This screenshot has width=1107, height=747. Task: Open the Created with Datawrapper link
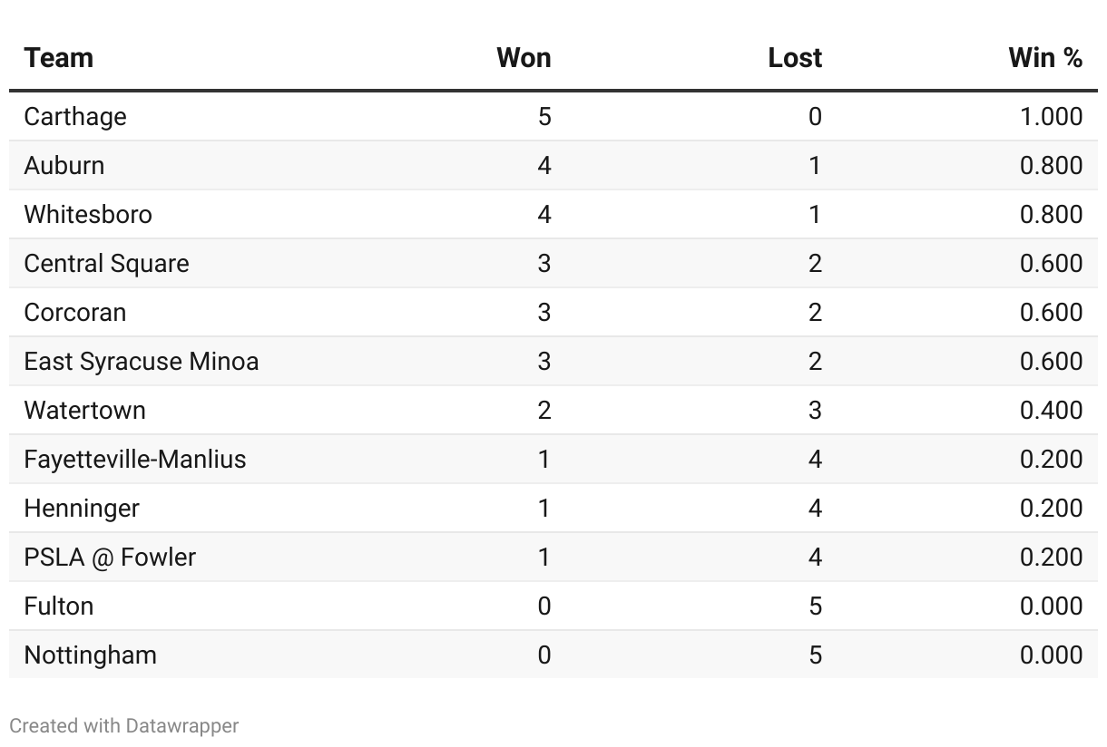pos(124,726)
